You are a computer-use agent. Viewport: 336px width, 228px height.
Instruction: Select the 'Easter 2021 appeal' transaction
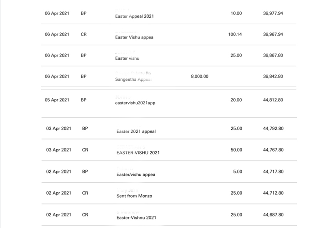[x=169, y=128]
